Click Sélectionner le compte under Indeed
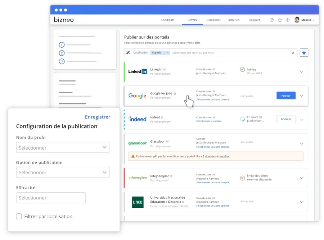 click(x=209, y=121)
